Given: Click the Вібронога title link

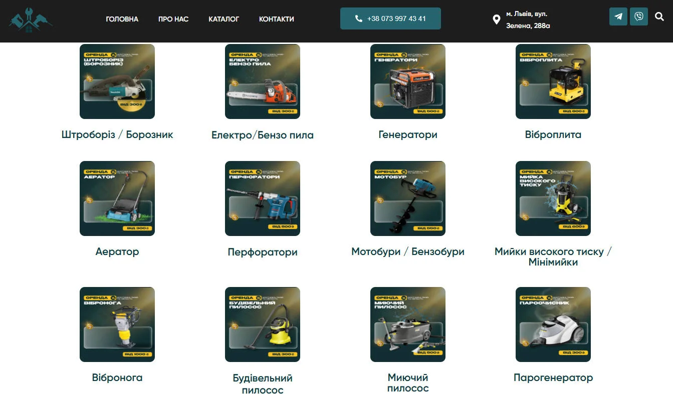Looking at the screenshot, I should pos(117,377).
